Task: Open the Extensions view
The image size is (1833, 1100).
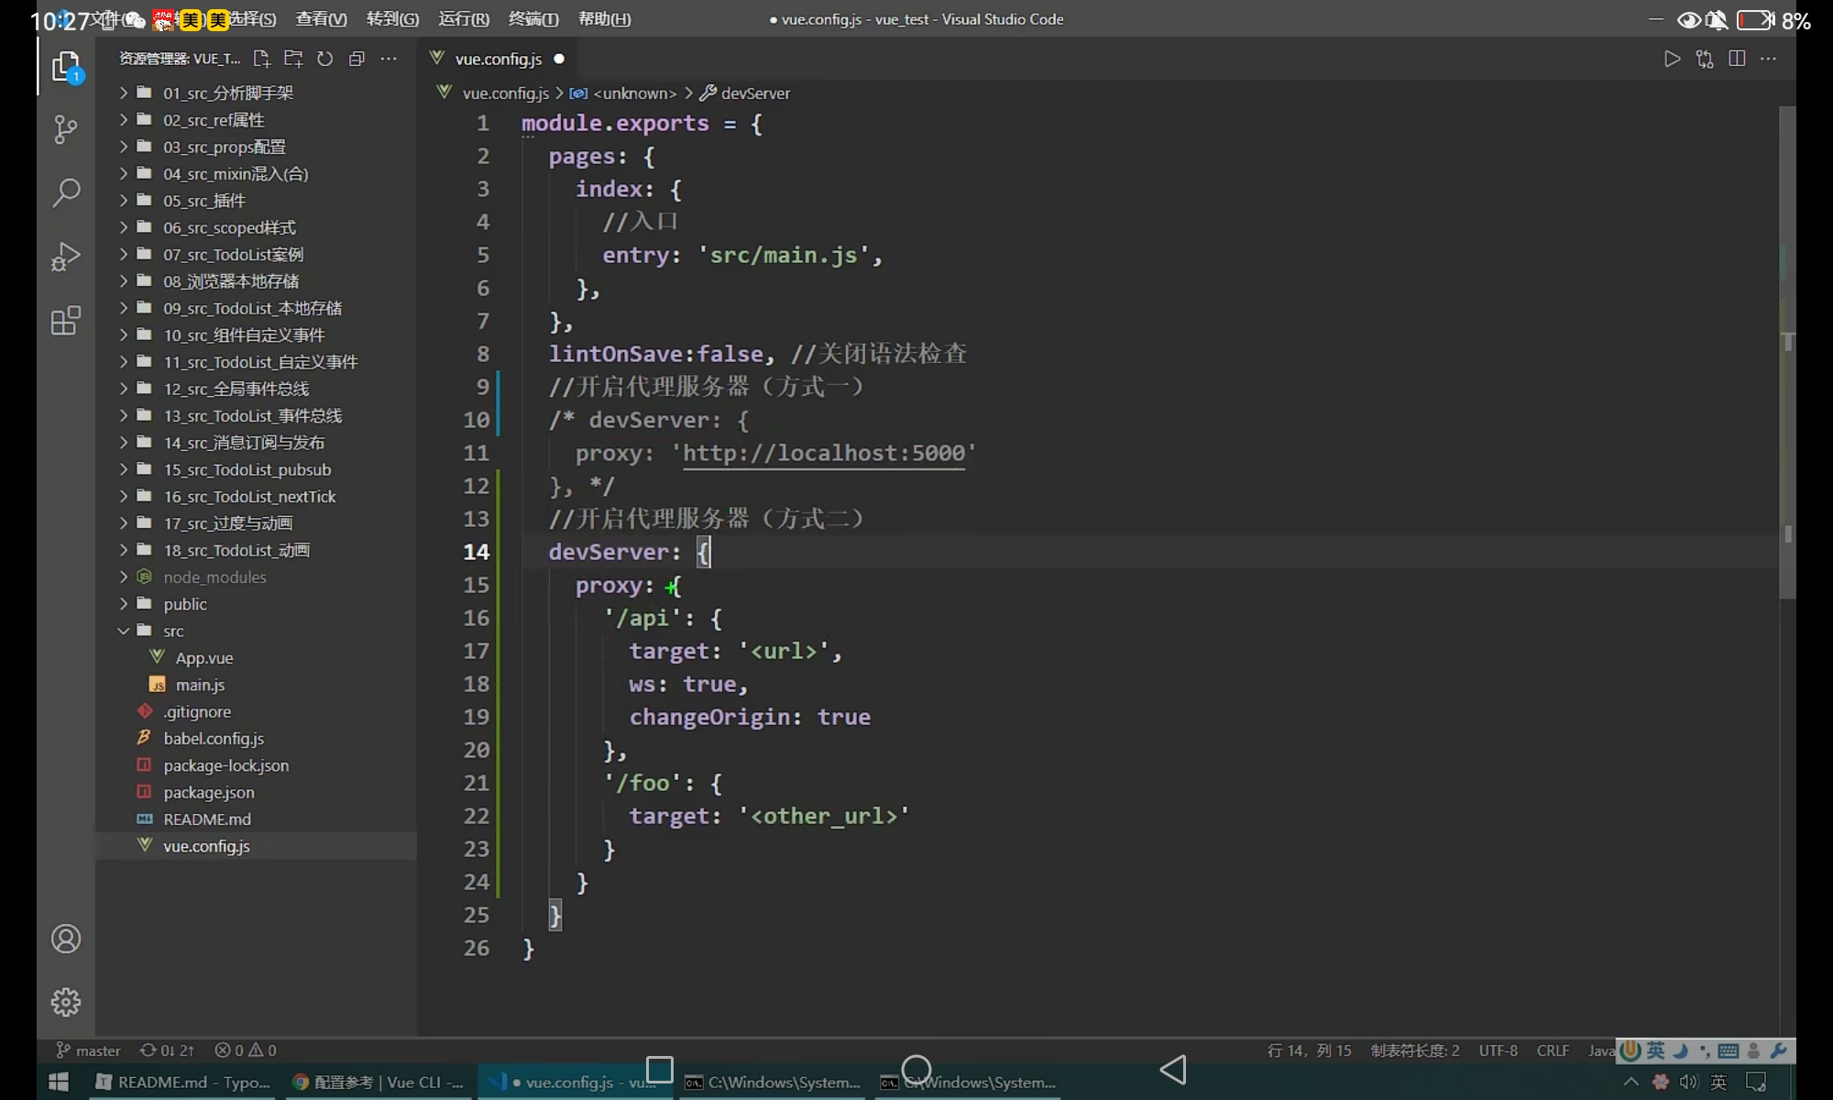Action: point(65,321)
